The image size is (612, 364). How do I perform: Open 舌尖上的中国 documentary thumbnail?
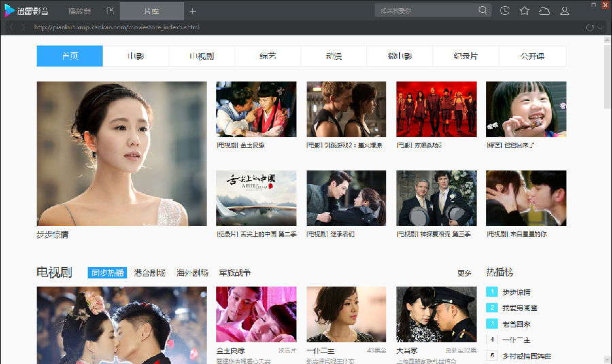click(x=256, y=198)
